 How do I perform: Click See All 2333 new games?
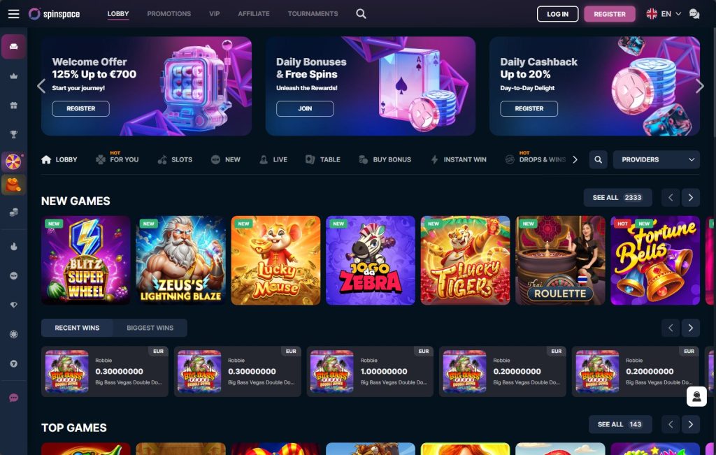coord(617,198)
